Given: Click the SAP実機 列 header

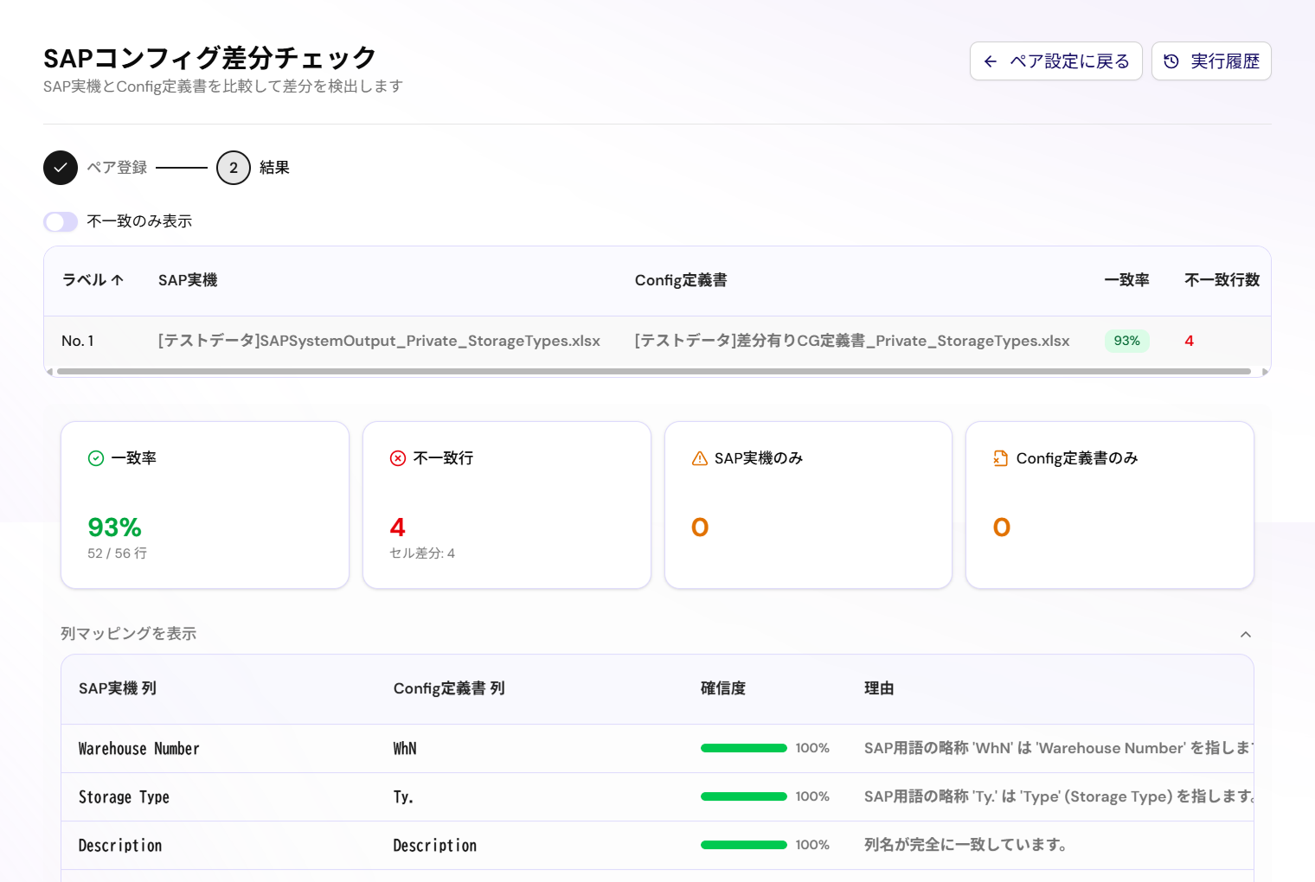Looking at the screenshot, I should coord(118,688).
